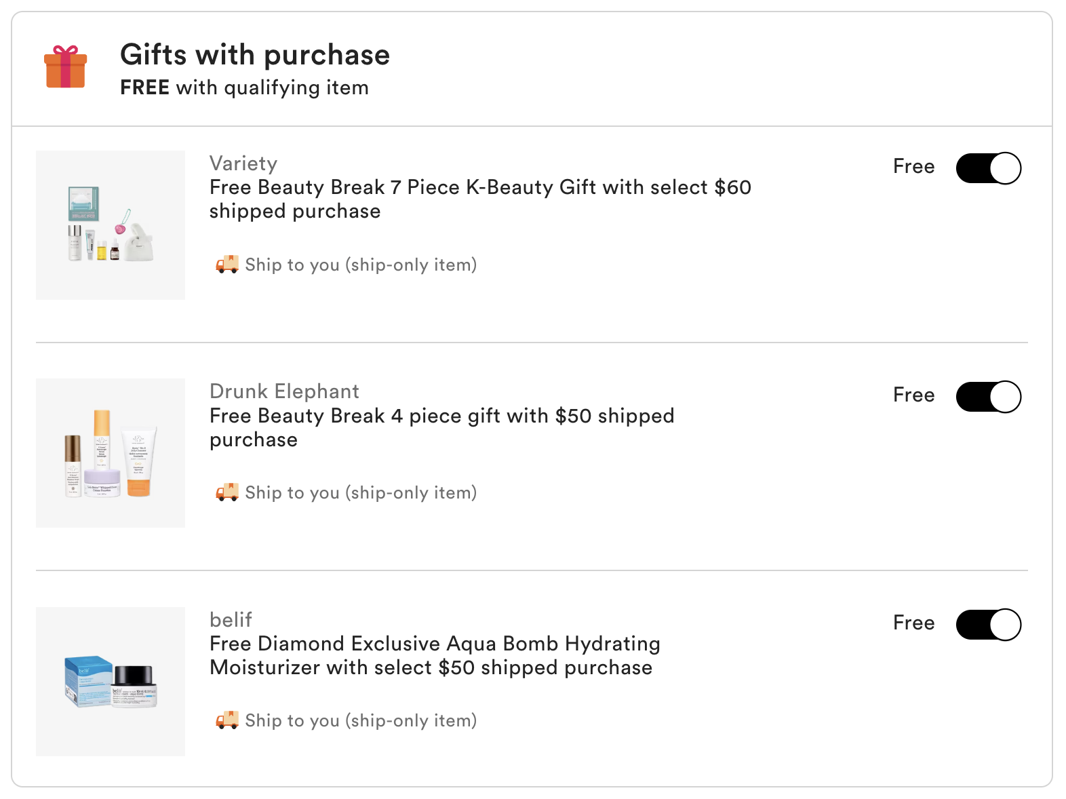This screenshot has height=799, width=1066.
Task: View the Drunk Elephant gift set image
Action: click(x=111, y=453)
